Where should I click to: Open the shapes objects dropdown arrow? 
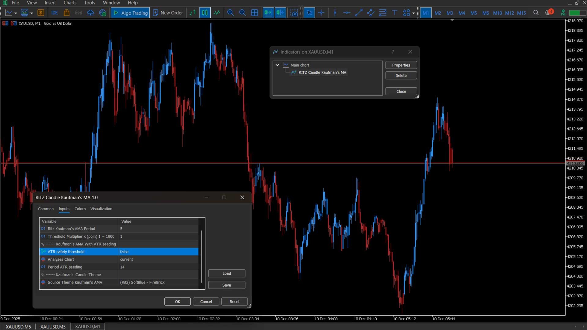pyautogui.click(x=413, y=13)
